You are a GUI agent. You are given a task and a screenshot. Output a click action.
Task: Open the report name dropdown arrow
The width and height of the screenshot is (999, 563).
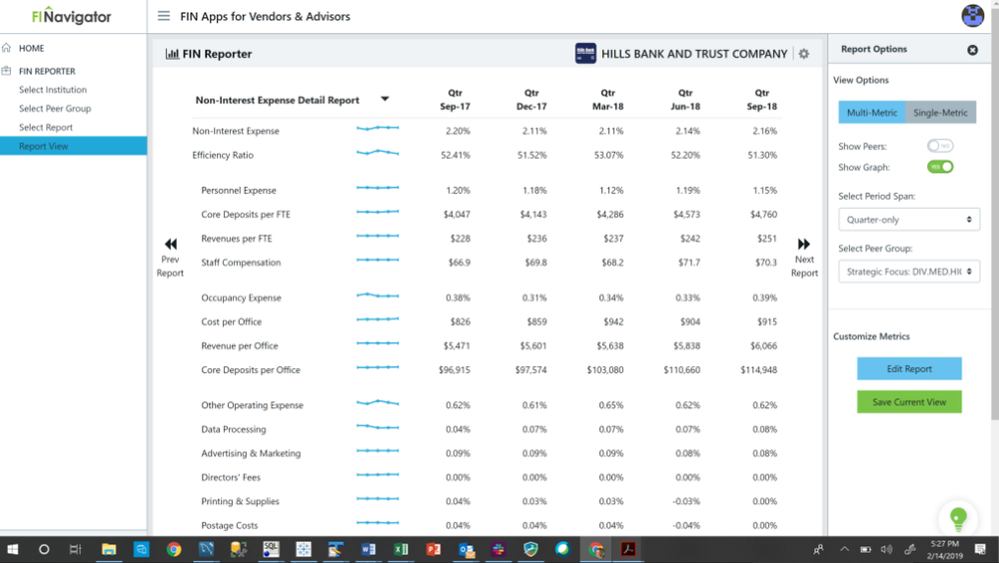tap(385, 99)
